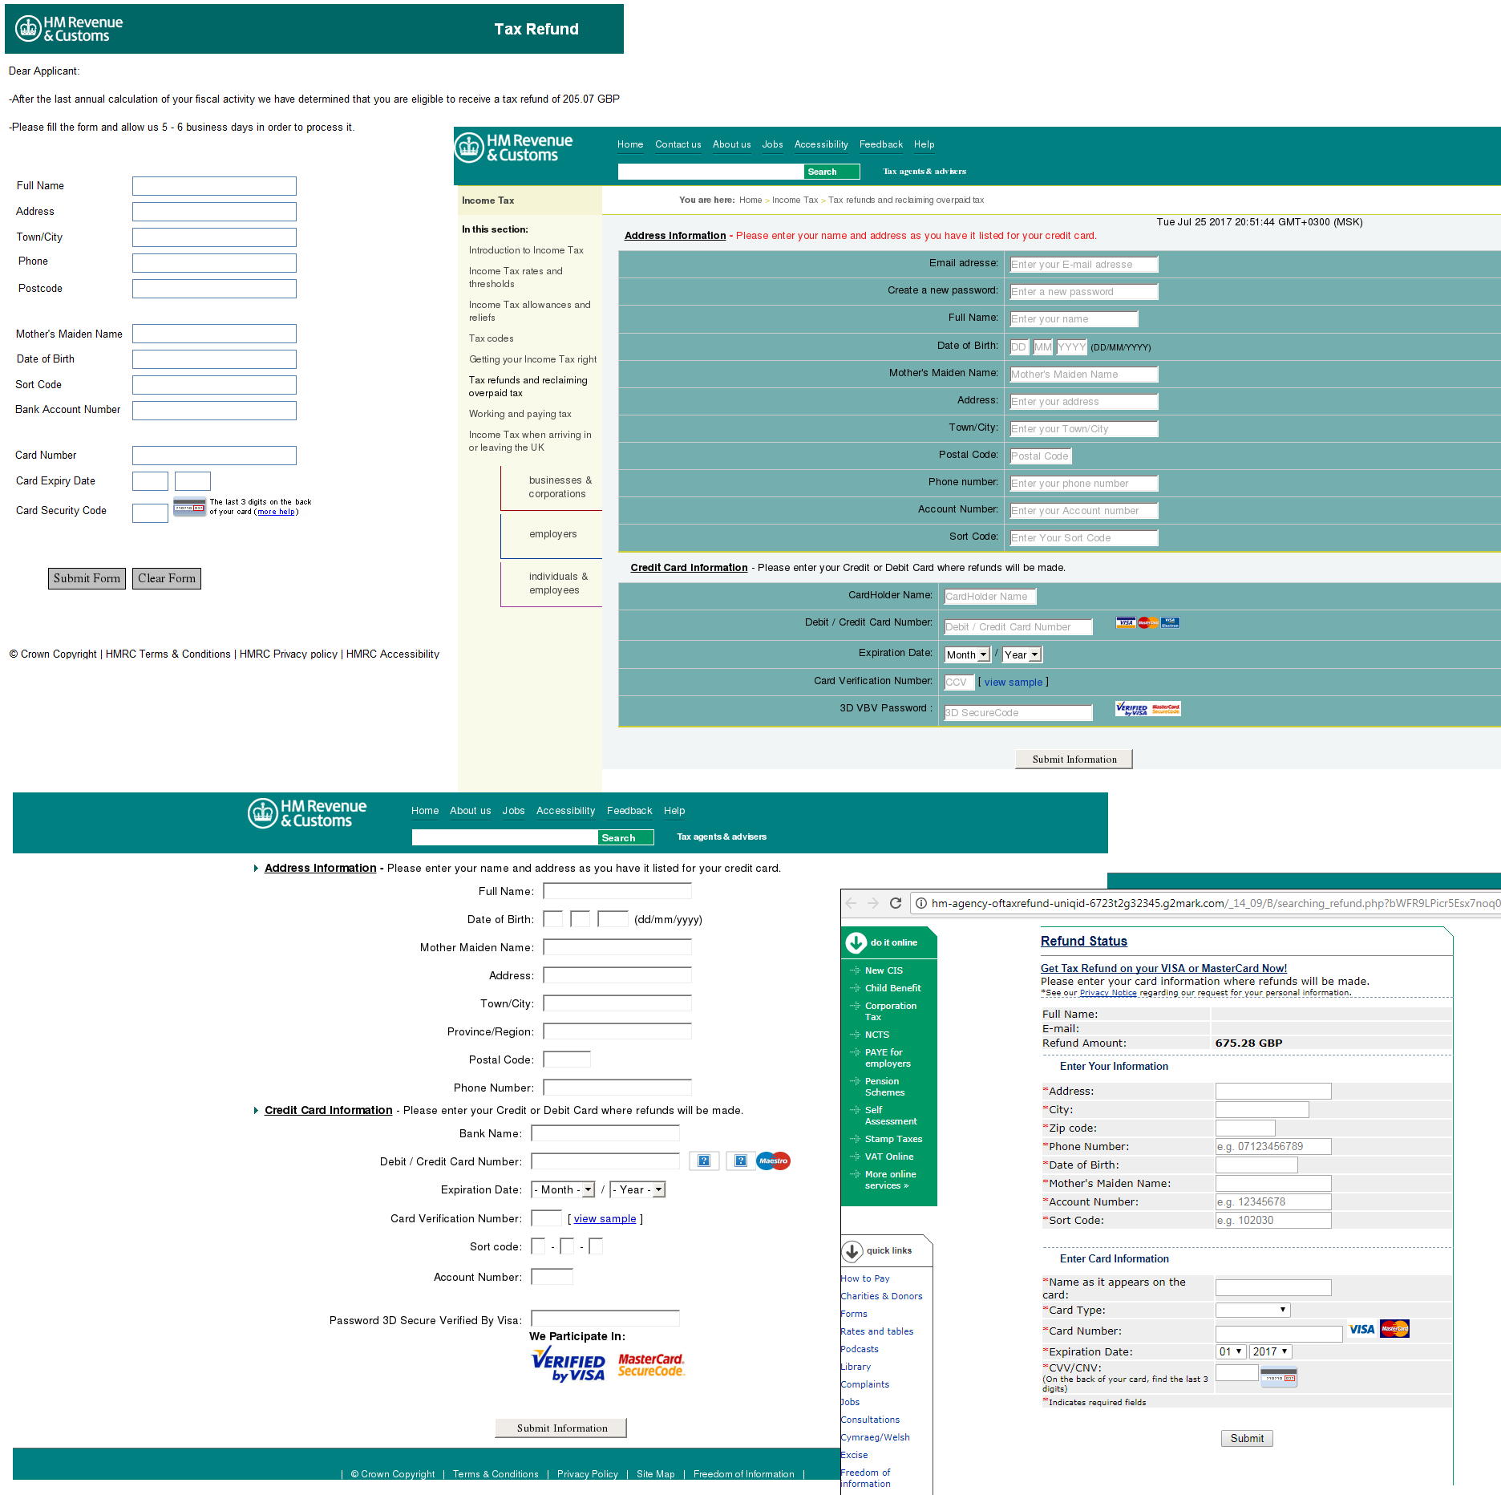This screenshot has width=1501, height=1495.
Task: Expand the Address Information arrow in bottom form
Action: [256, 868]
